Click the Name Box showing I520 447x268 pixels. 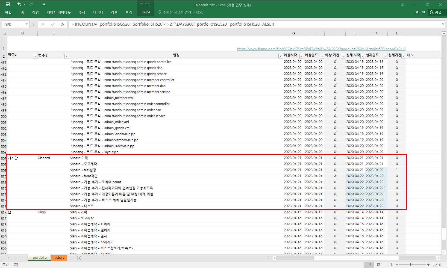pos(13,24)
